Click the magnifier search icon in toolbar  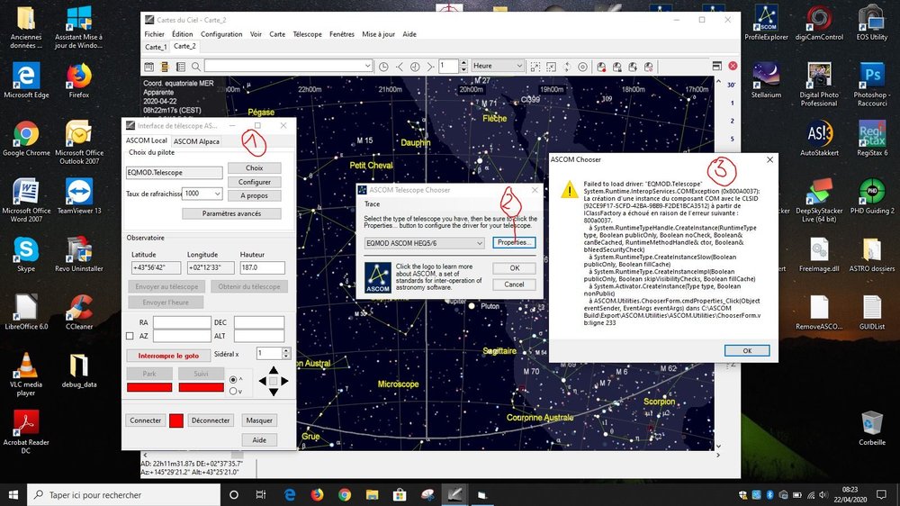click(x=195, y=67)
